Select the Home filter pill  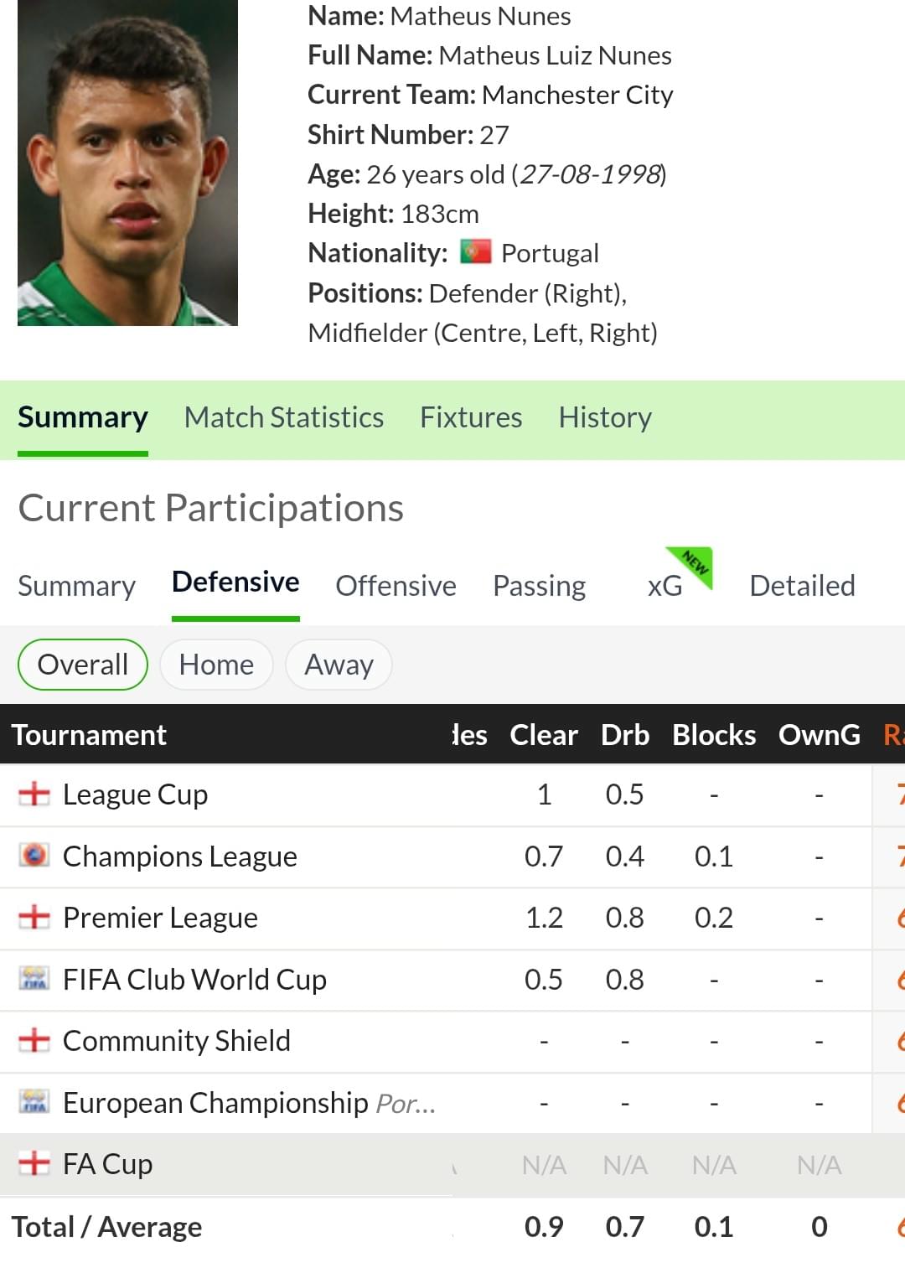tap(216, 665)
